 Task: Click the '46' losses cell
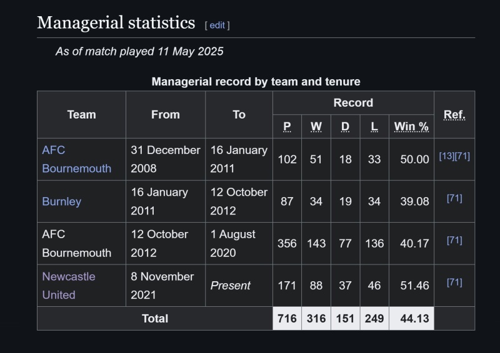[374, 286]
